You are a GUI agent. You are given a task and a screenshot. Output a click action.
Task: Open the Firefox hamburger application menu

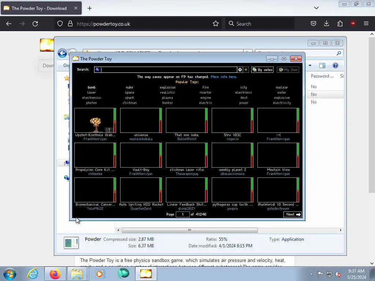pyautogui.click(x=366, y=23)
